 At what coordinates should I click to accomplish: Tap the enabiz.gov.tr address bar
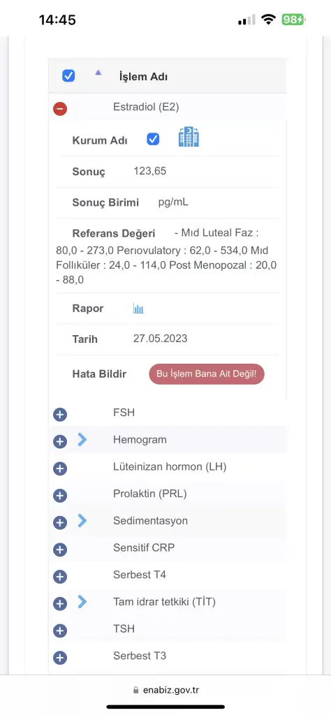pos(166,690)
